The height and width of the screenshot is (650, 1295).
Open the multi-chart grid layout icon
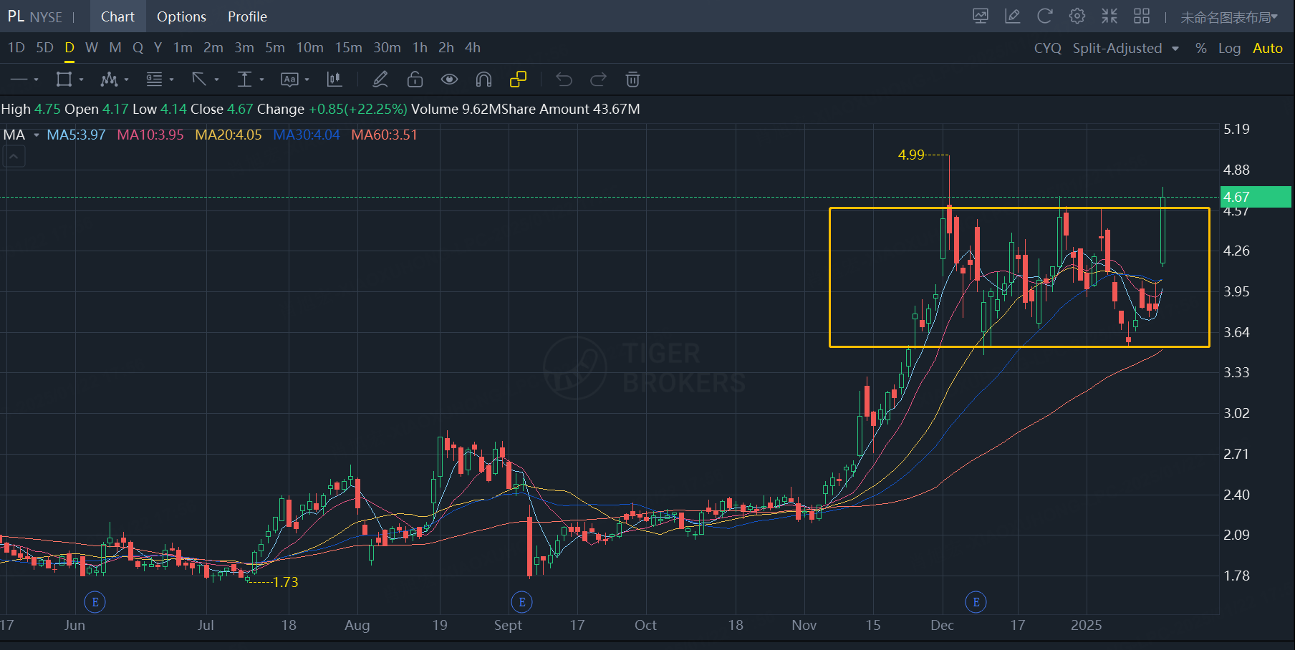[1142, 16]
